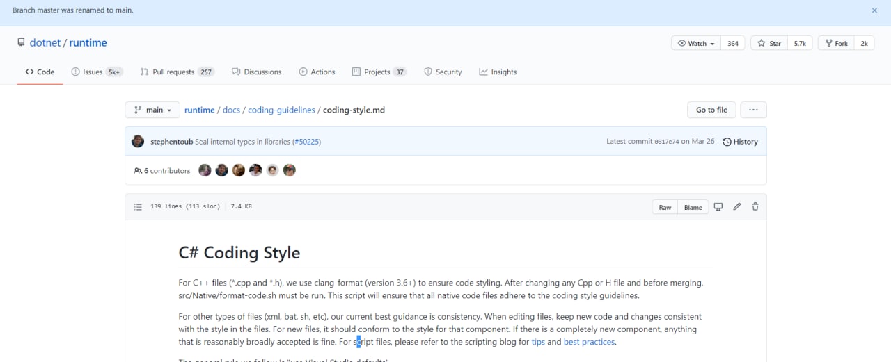Viewport: 891px width, 362px height.
Task: Open stephentoub's profile link
Action: coord(171,142)
